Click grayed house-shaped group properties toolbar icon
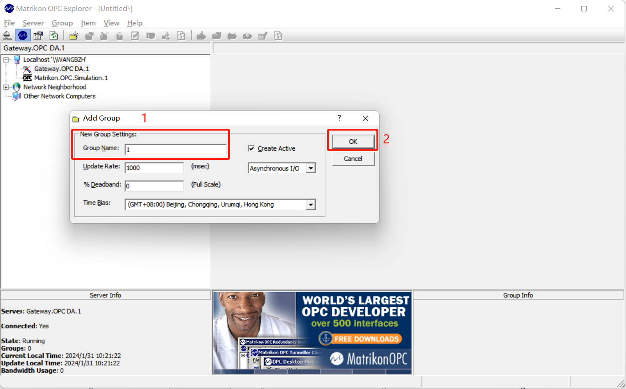Viewport: 626px width, 389px height. tap(89, 36)
